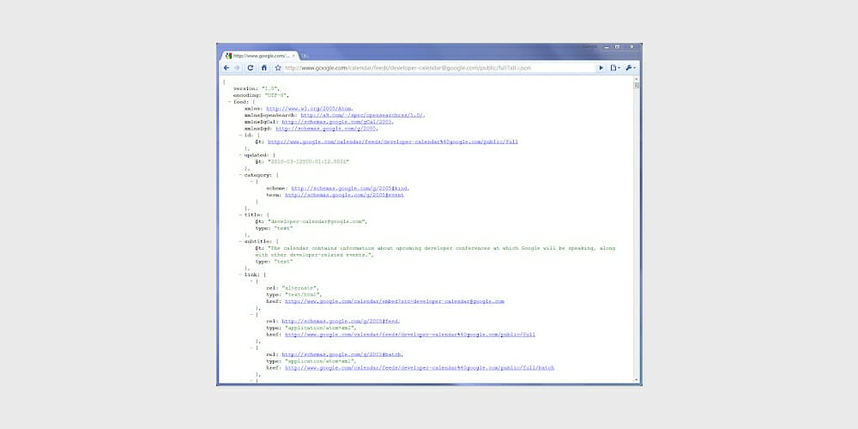The height and width of the screenshot is (429, 858).
Task: Open a new tab with the plus button
Action: 305,56
